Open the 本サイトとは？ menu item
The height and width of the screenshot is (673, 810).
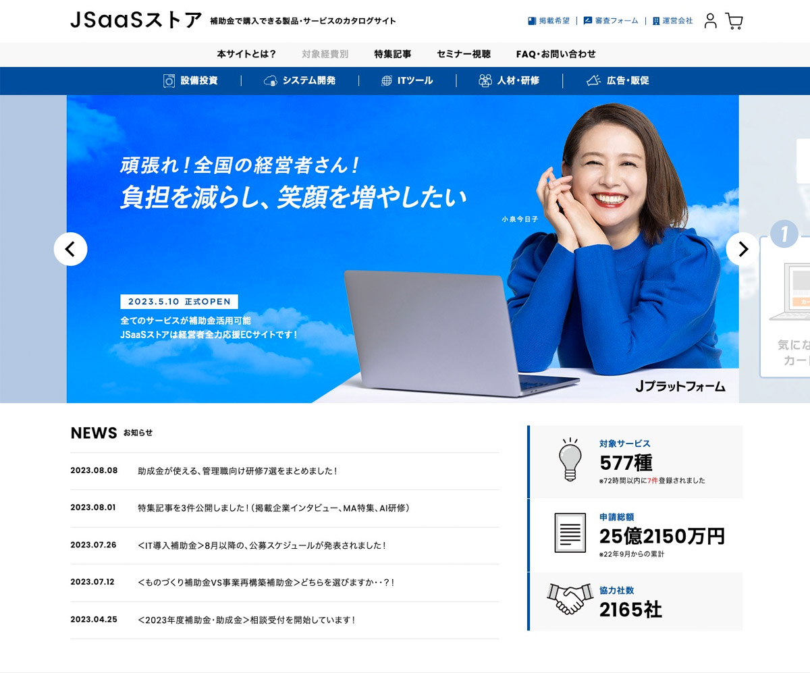pyautogui.click(x=246, y=54)
